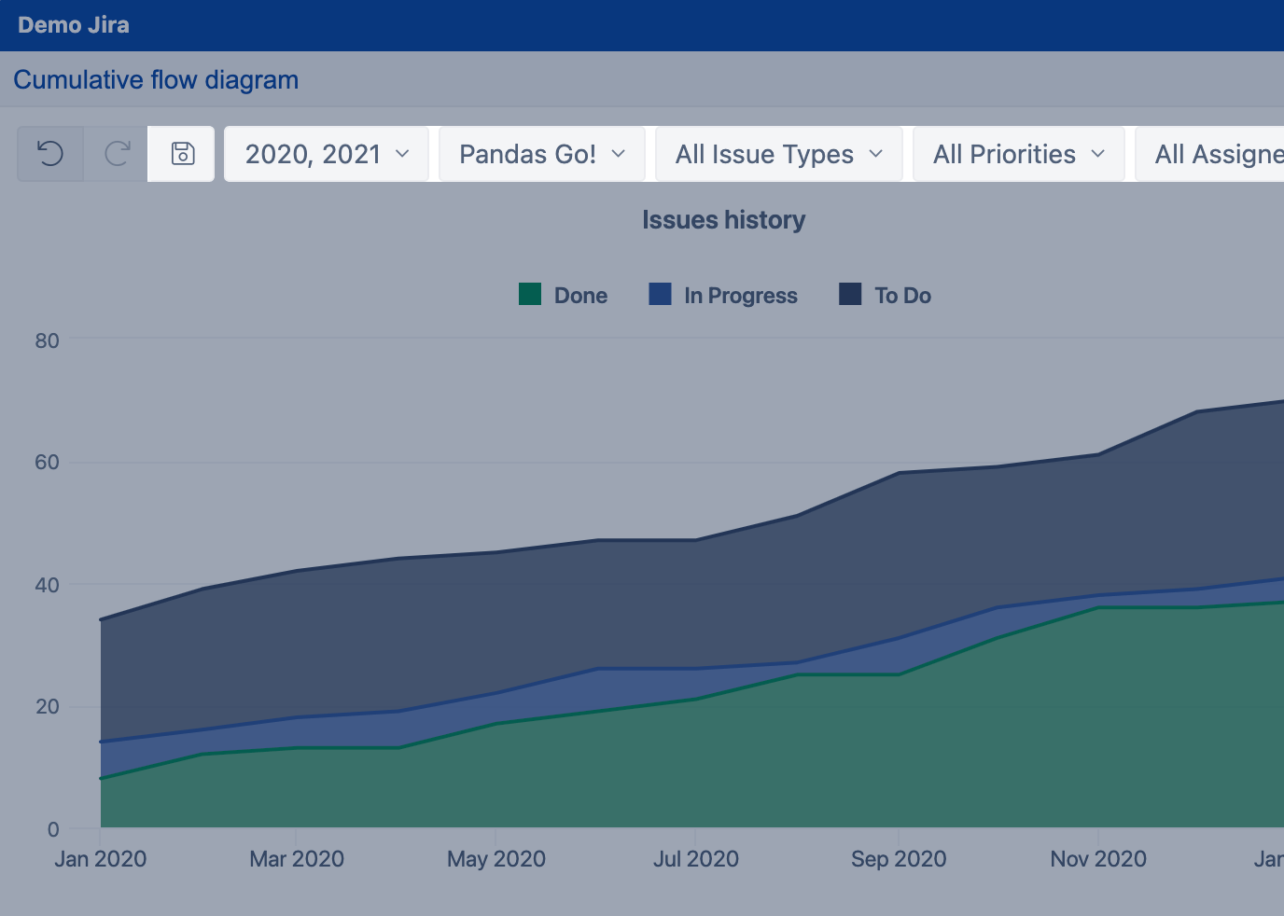Open the All Issue Types dropdown
This screenshot has width=1284, height=916.
click(x=778, y=154)
